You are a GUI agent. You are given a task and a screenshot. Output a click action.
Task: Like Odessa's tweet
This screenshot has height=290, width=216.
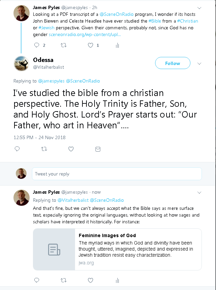click(x=71, y=149)
